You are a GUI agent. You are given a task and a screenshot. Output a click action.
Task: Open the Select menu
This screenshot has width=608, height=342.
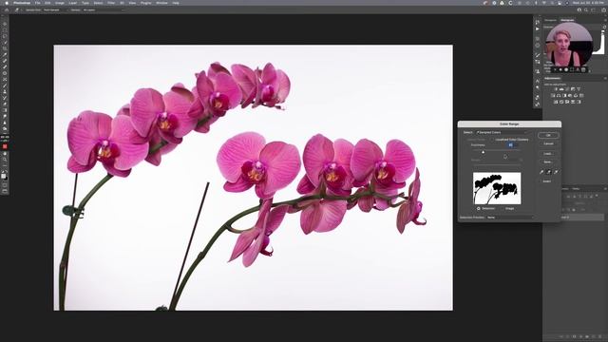(x=98, y=3)
